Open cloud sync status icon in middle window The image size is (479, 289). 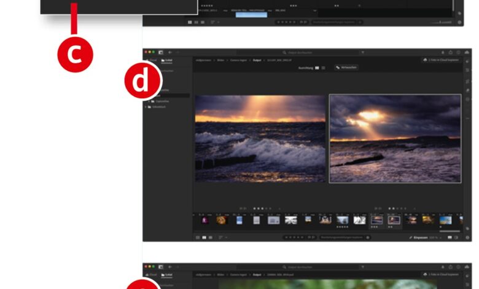pos(467,53)
